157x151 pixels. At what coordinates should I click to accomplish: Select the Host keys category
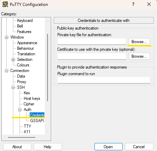[x=32, y=98]
